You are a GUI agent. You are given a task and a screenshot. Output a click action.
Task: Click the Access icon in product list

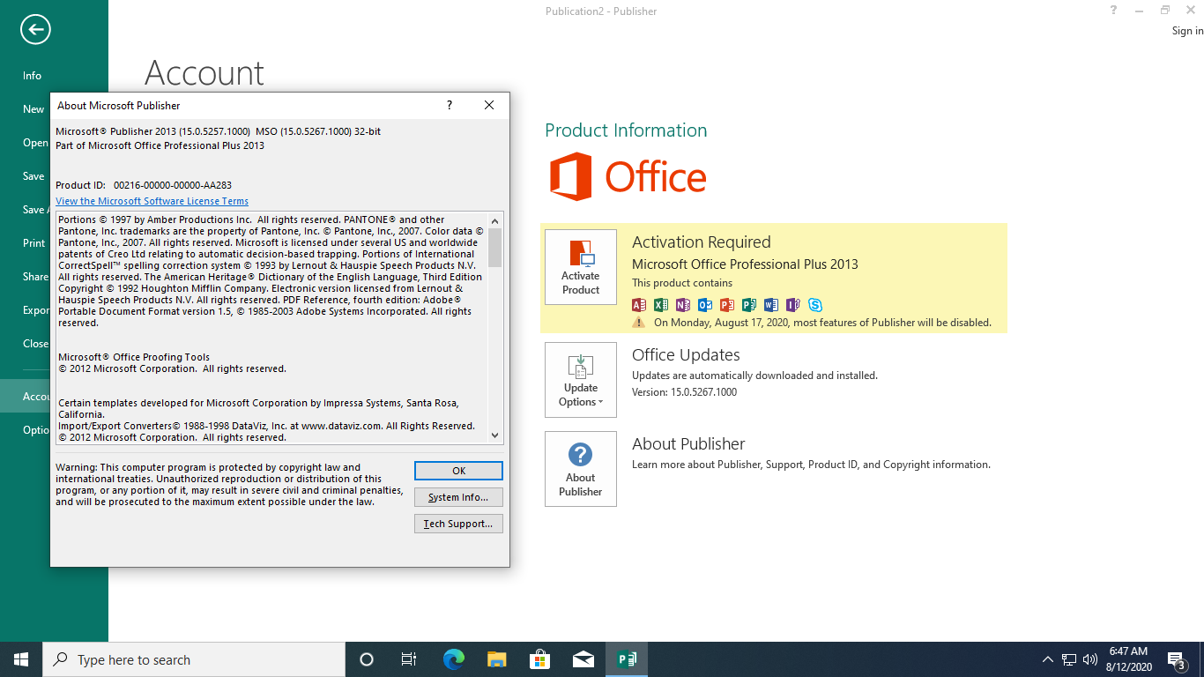639,305
